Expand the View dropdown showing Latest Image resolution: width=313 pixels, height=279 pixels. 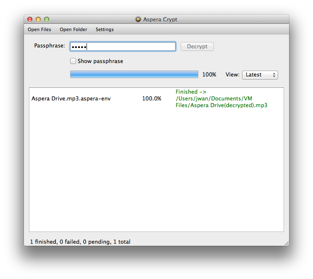pyautogui.click(x=260, y=75)
